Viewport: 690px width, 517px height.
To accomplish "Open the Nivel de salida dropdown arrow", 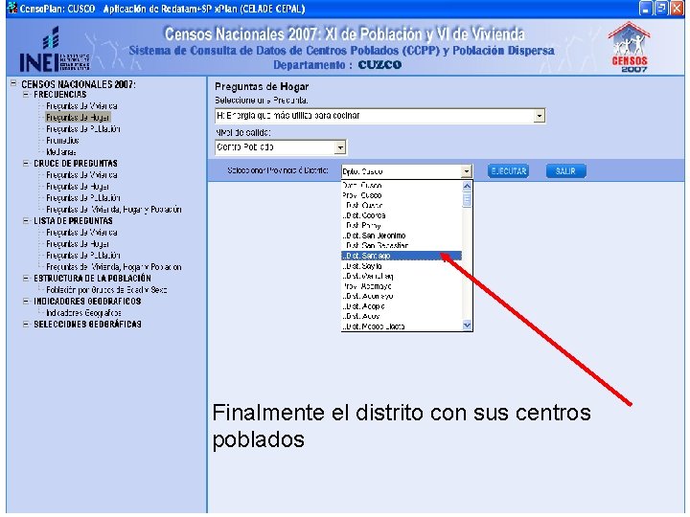I will point(340,147).
